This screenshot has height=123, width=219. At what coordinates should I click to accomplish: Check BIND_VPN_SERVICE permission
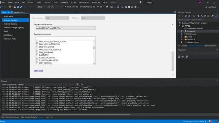[x=37, y=47]
